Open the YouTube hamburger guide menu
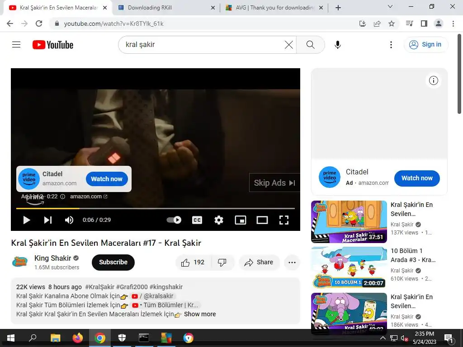This screenshot has height=347, width=463. point(16,45)
